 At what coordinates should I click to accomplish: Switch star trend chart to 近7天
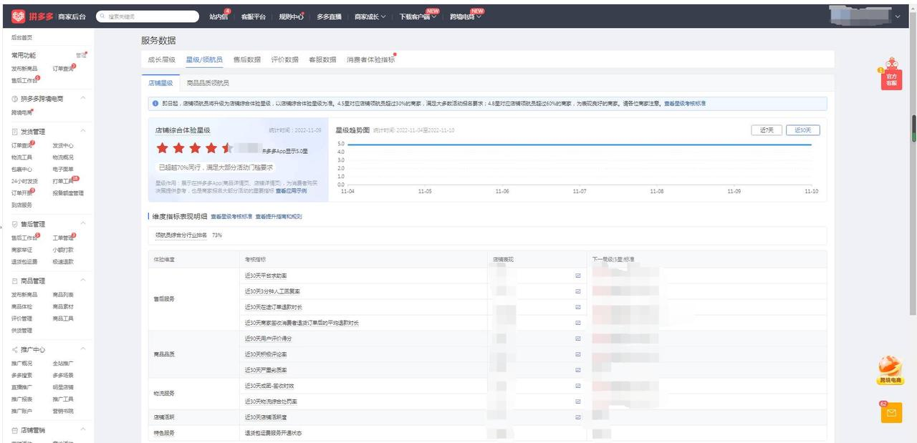tap(766, 130)
